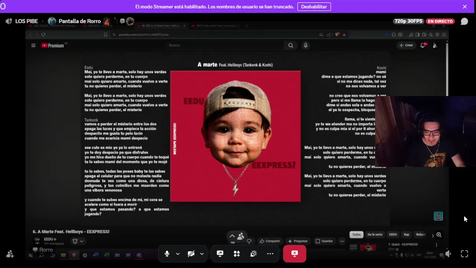Click the Windows Start button in the streamed taskbar
Screen dimensions: 476x268
pyautogui.click(x=30, y=255)
